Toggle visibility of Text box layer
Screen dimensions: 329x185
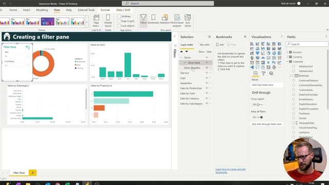coord(207,73)
